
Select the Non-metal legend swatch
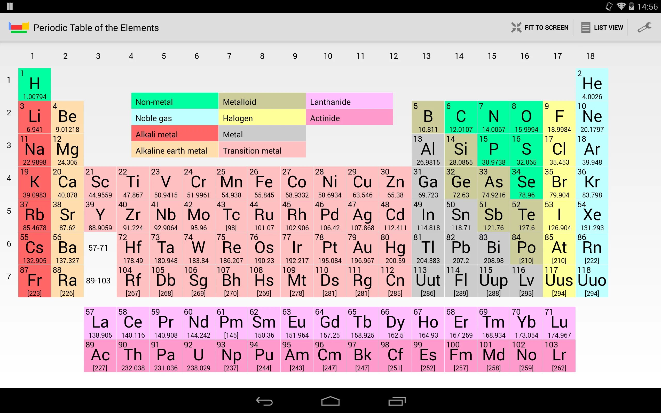(x=175, y=102)
